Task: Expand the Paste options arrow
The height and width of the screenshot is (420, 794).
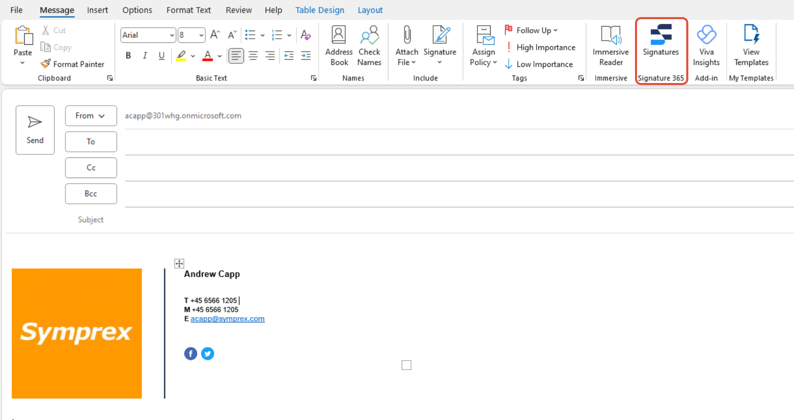Action: tap(23, 63)
